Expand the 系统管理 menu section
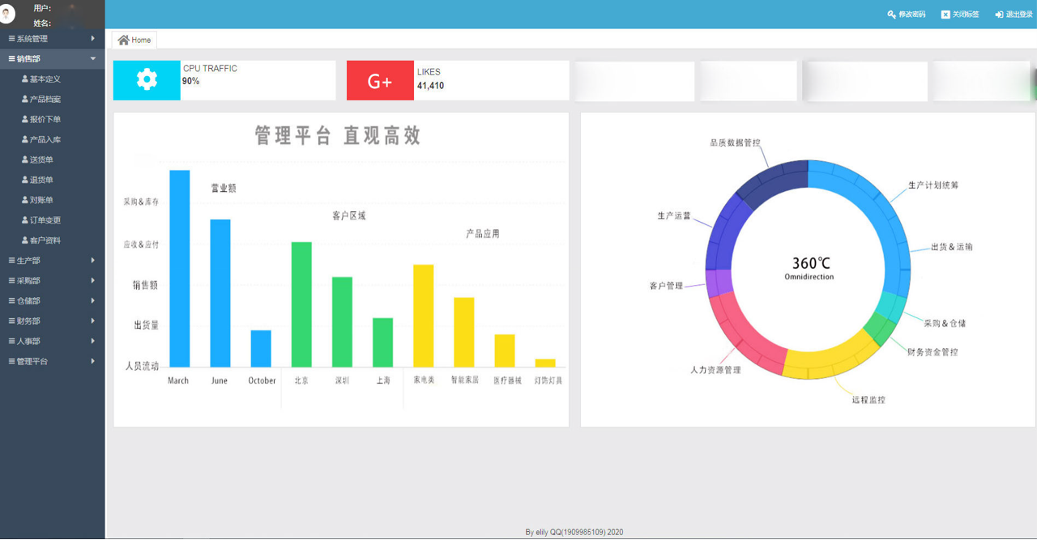 [52, 39]
